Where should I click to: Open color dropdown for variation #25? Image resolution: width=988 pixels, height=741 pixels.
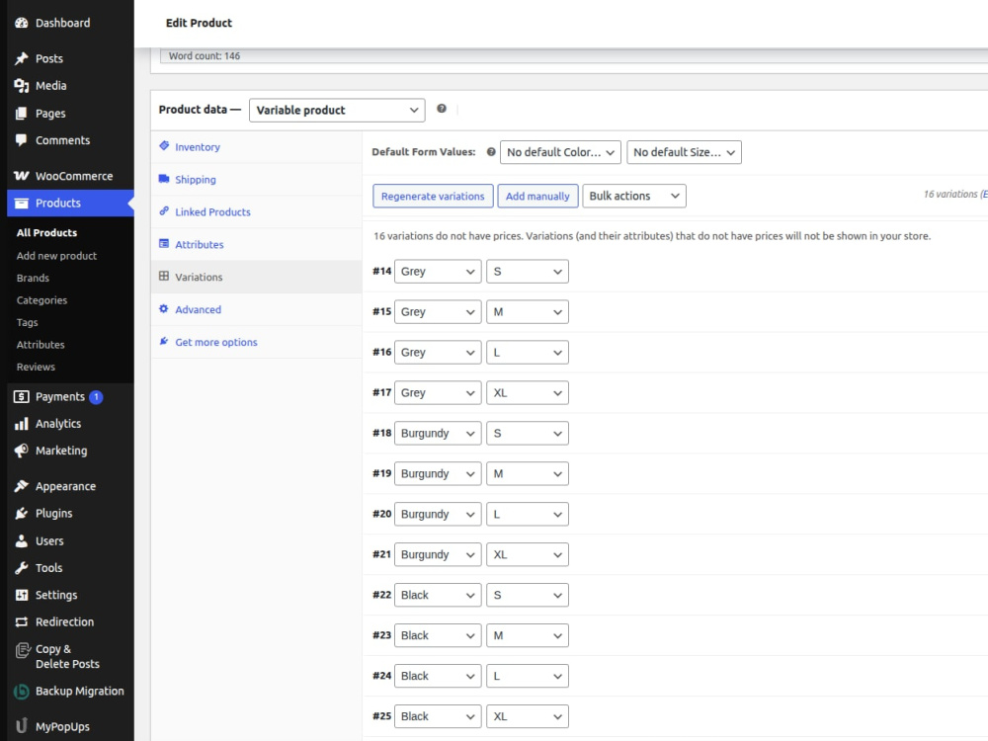(x=438, y=716)
